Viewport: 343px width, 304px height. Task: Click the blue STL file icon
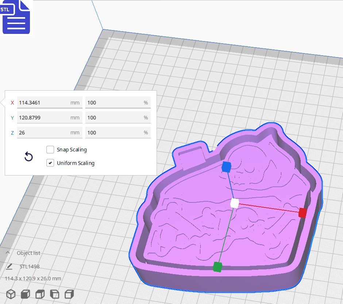point(16,17)
